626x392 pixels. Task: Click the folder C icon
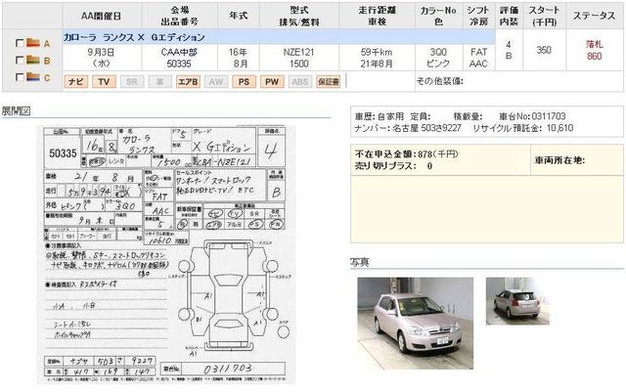pos(33,76)
